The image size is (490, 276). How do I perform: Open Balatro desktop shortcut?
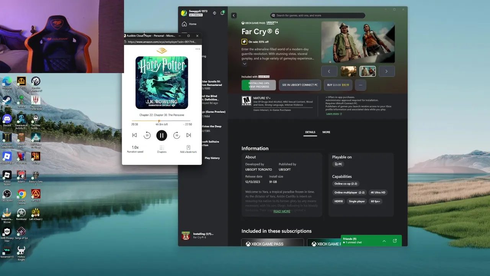21,177
